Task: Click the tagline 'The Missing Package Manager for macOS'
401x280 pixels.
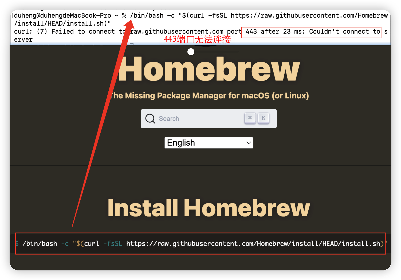Action: coord(209,95)
